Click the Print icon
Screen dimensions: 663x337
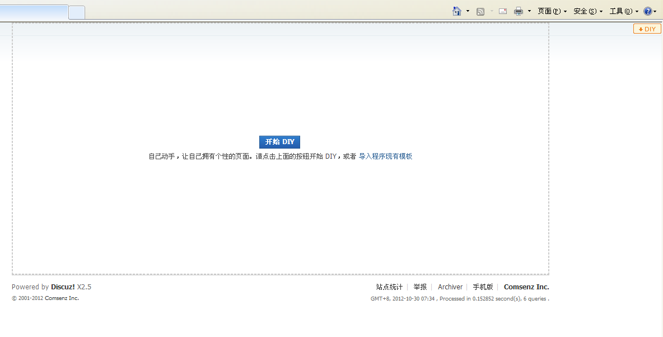tap(519, 11)
